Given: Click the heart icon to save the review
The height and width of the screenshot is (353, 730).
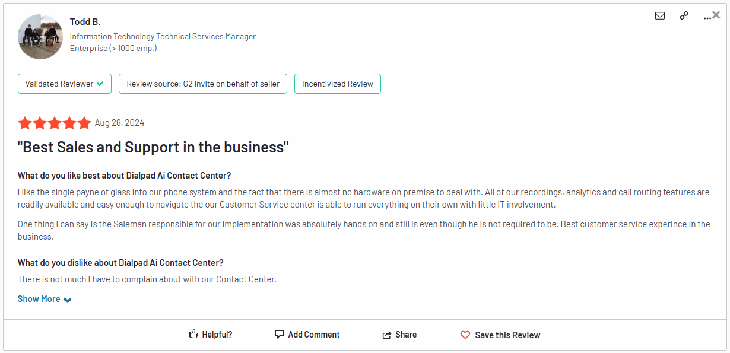Looking at the screenshot, I should (465, 335).
